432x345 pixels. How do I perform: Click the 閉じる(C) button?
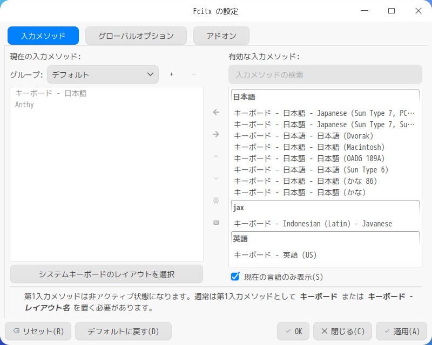click(342, 331)
